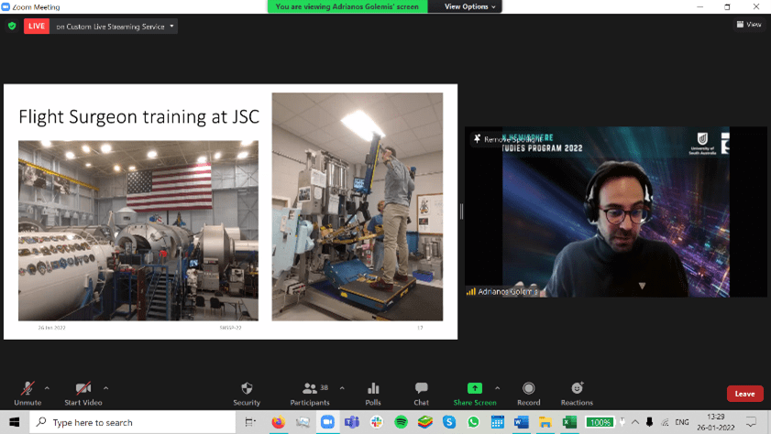The height and width of the screenshot is (434, 771).
Task: Open Security options
Action: click(247, 392)
